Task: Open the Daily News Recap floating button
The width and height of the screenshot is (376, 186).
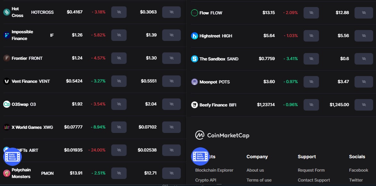Action: (x=12, y=157)
